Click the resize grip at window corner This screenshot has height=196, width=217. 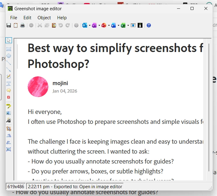pos(210,188)
